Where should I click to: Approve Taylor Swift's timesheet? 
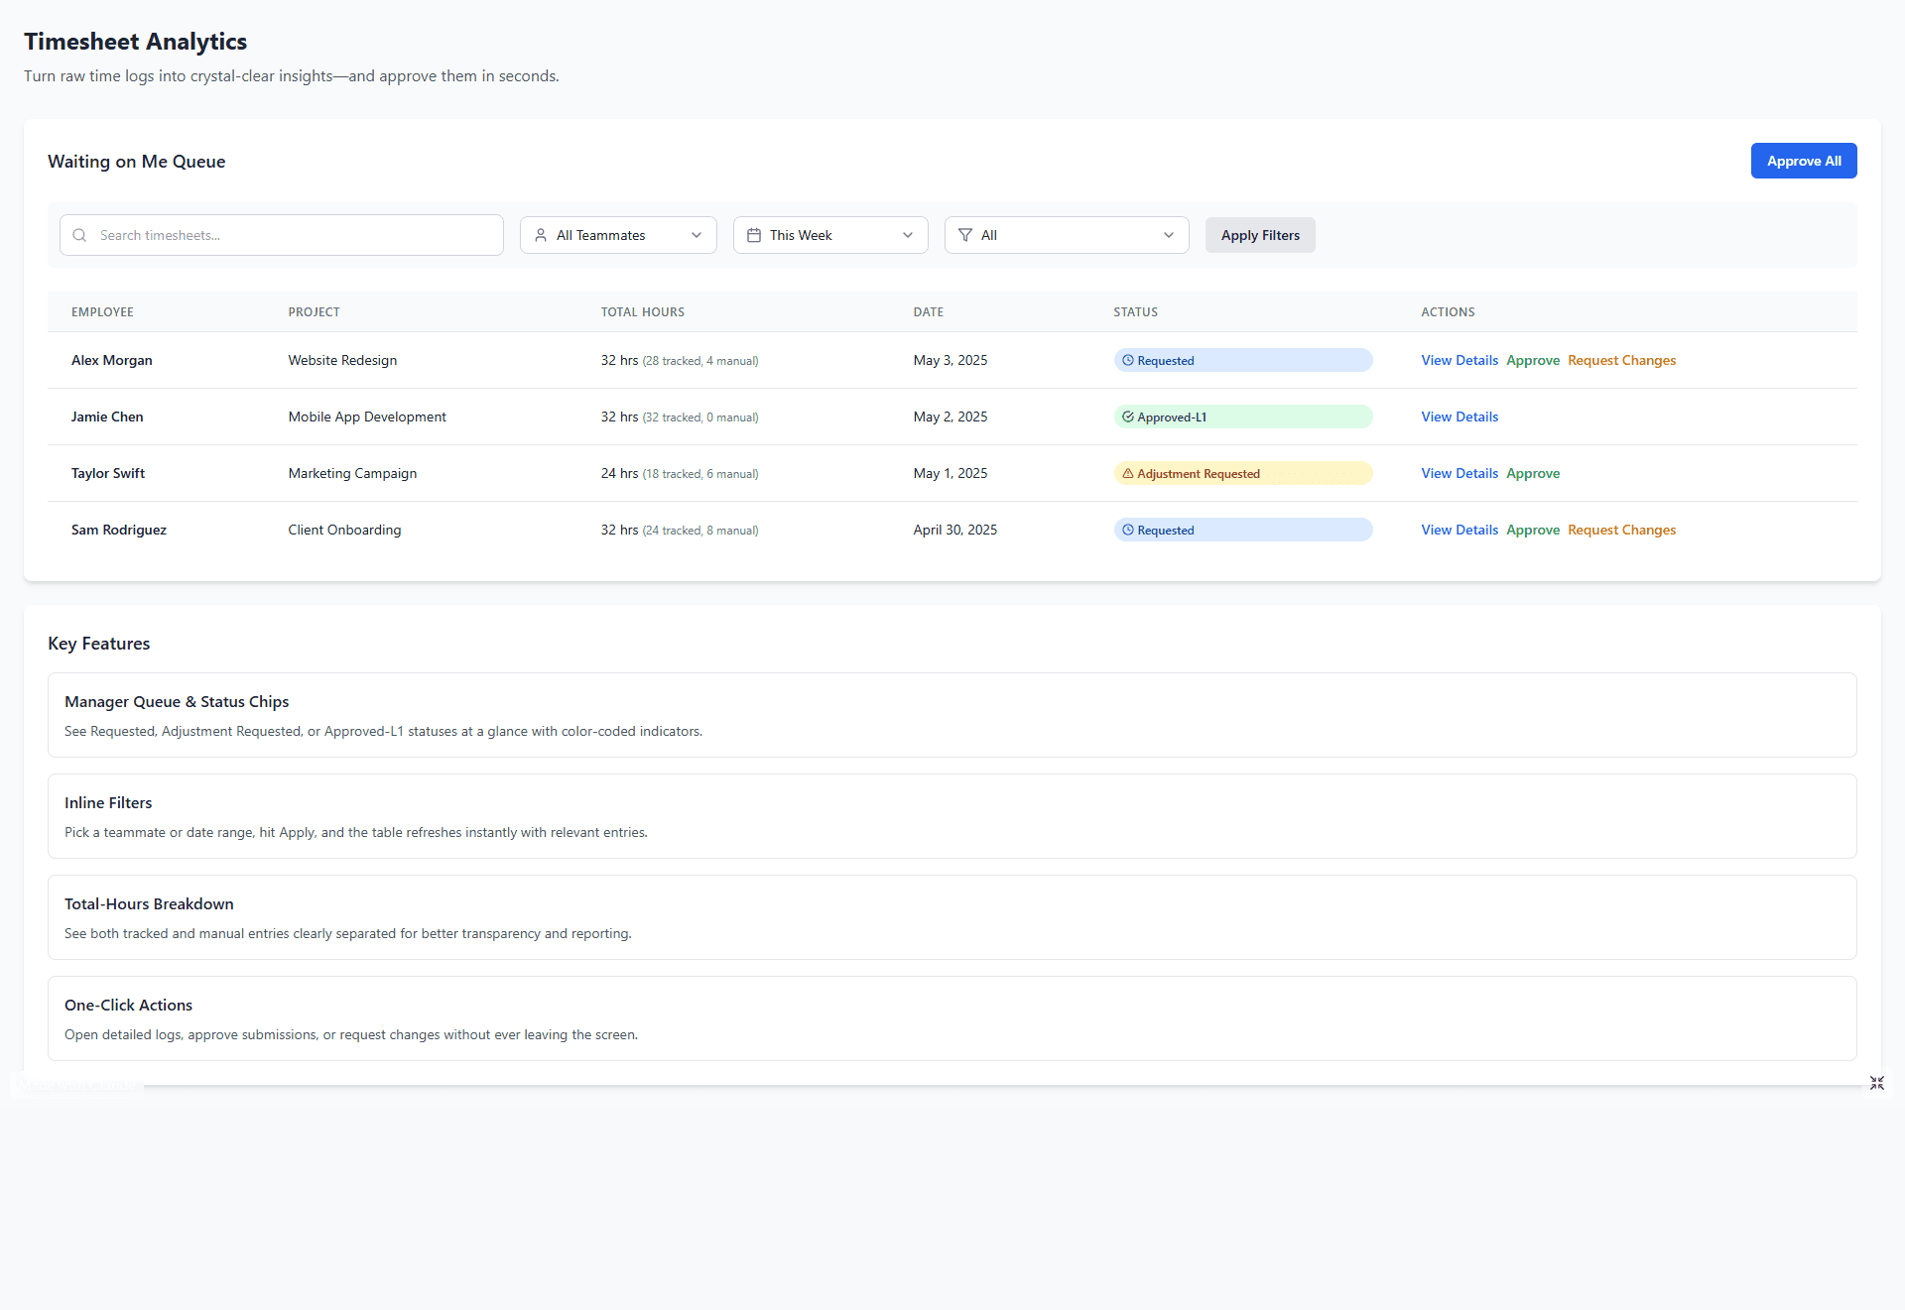point(1533,473)
